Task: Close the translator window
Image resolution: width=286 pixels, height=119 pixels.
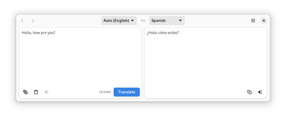Action: click(x=264, y=21)
